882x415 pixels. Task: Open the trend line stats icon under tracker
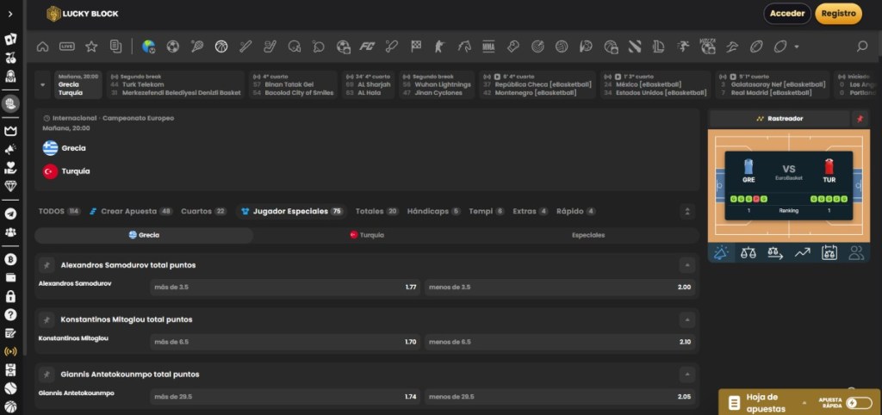pyautogui.click(x=802, y=253)
